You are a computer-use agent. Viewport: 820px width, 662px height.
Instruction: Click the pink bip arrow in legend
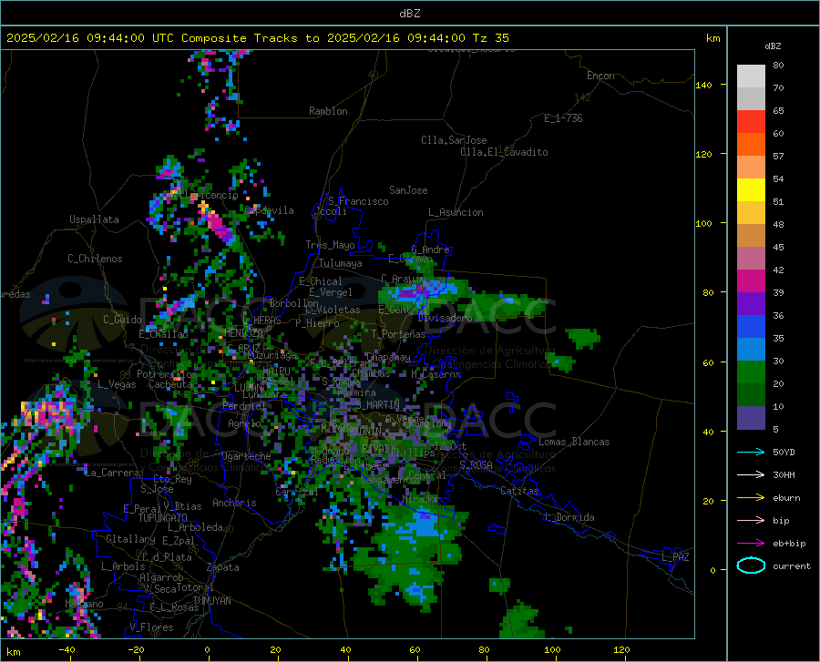pyautogui.click(x=751, y=520)
